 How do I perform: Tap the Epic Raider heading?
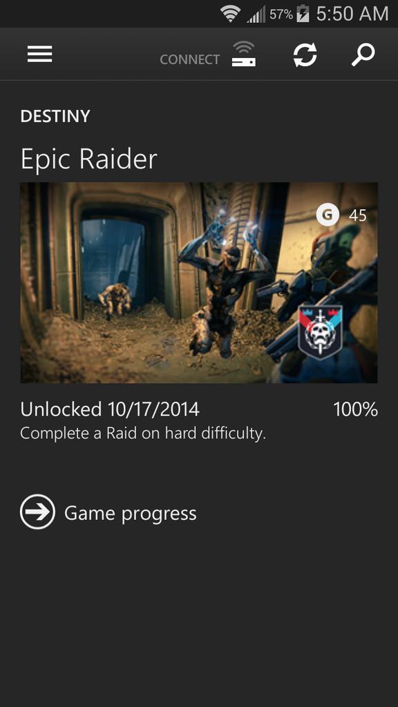(x=89, y=159)
